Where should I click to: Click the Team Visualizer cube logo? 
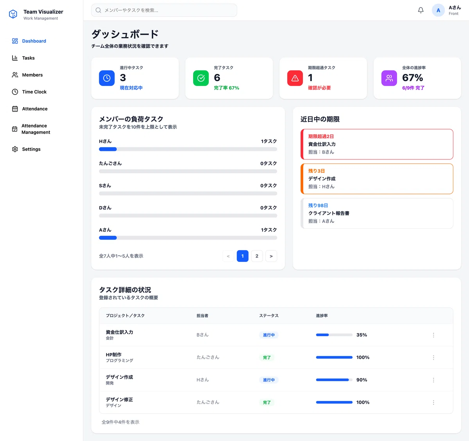(13, 14)
